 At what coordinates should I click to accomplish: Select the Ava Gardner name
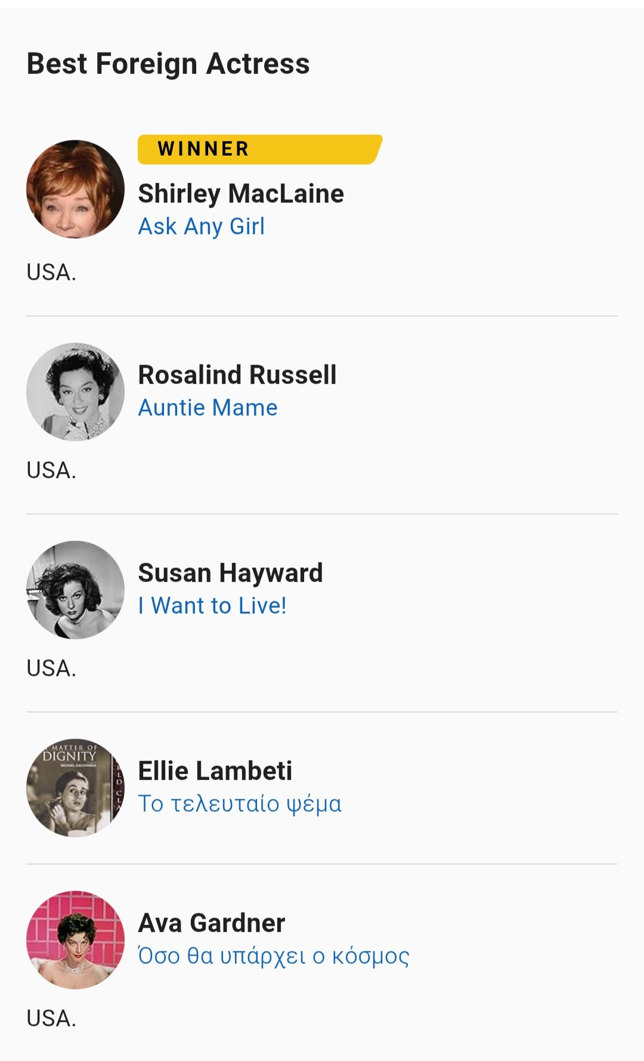point(212,923)
